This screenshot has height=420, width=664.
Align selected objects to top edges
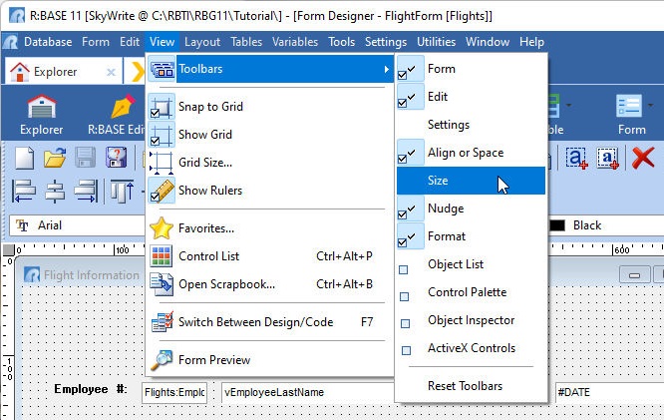point(123,192)
